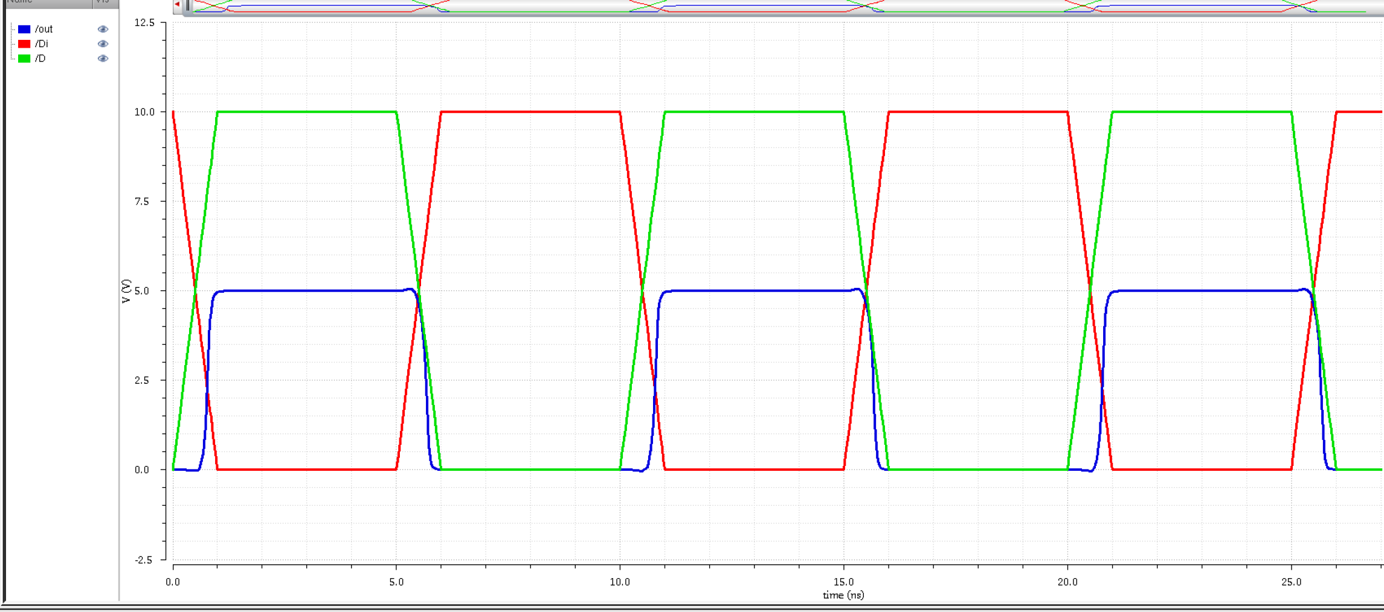Select the /D signal name in legend
The image size is (1384, 612).
[40, 59]
